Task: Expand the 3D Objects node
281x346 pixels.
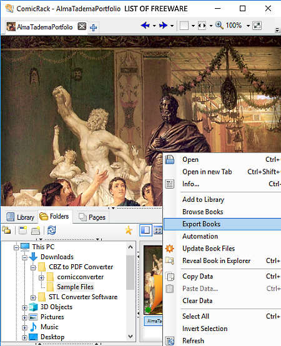Action: pyautogui.click(x=24, y=308)
